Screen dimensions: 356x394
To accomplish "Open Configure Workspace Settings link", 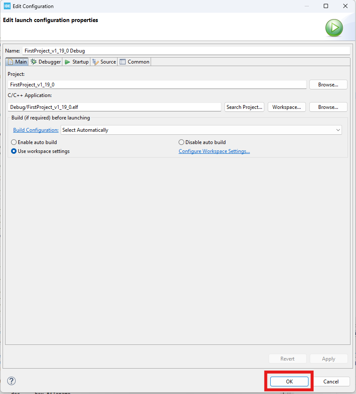I will click(x=214, y=151).
